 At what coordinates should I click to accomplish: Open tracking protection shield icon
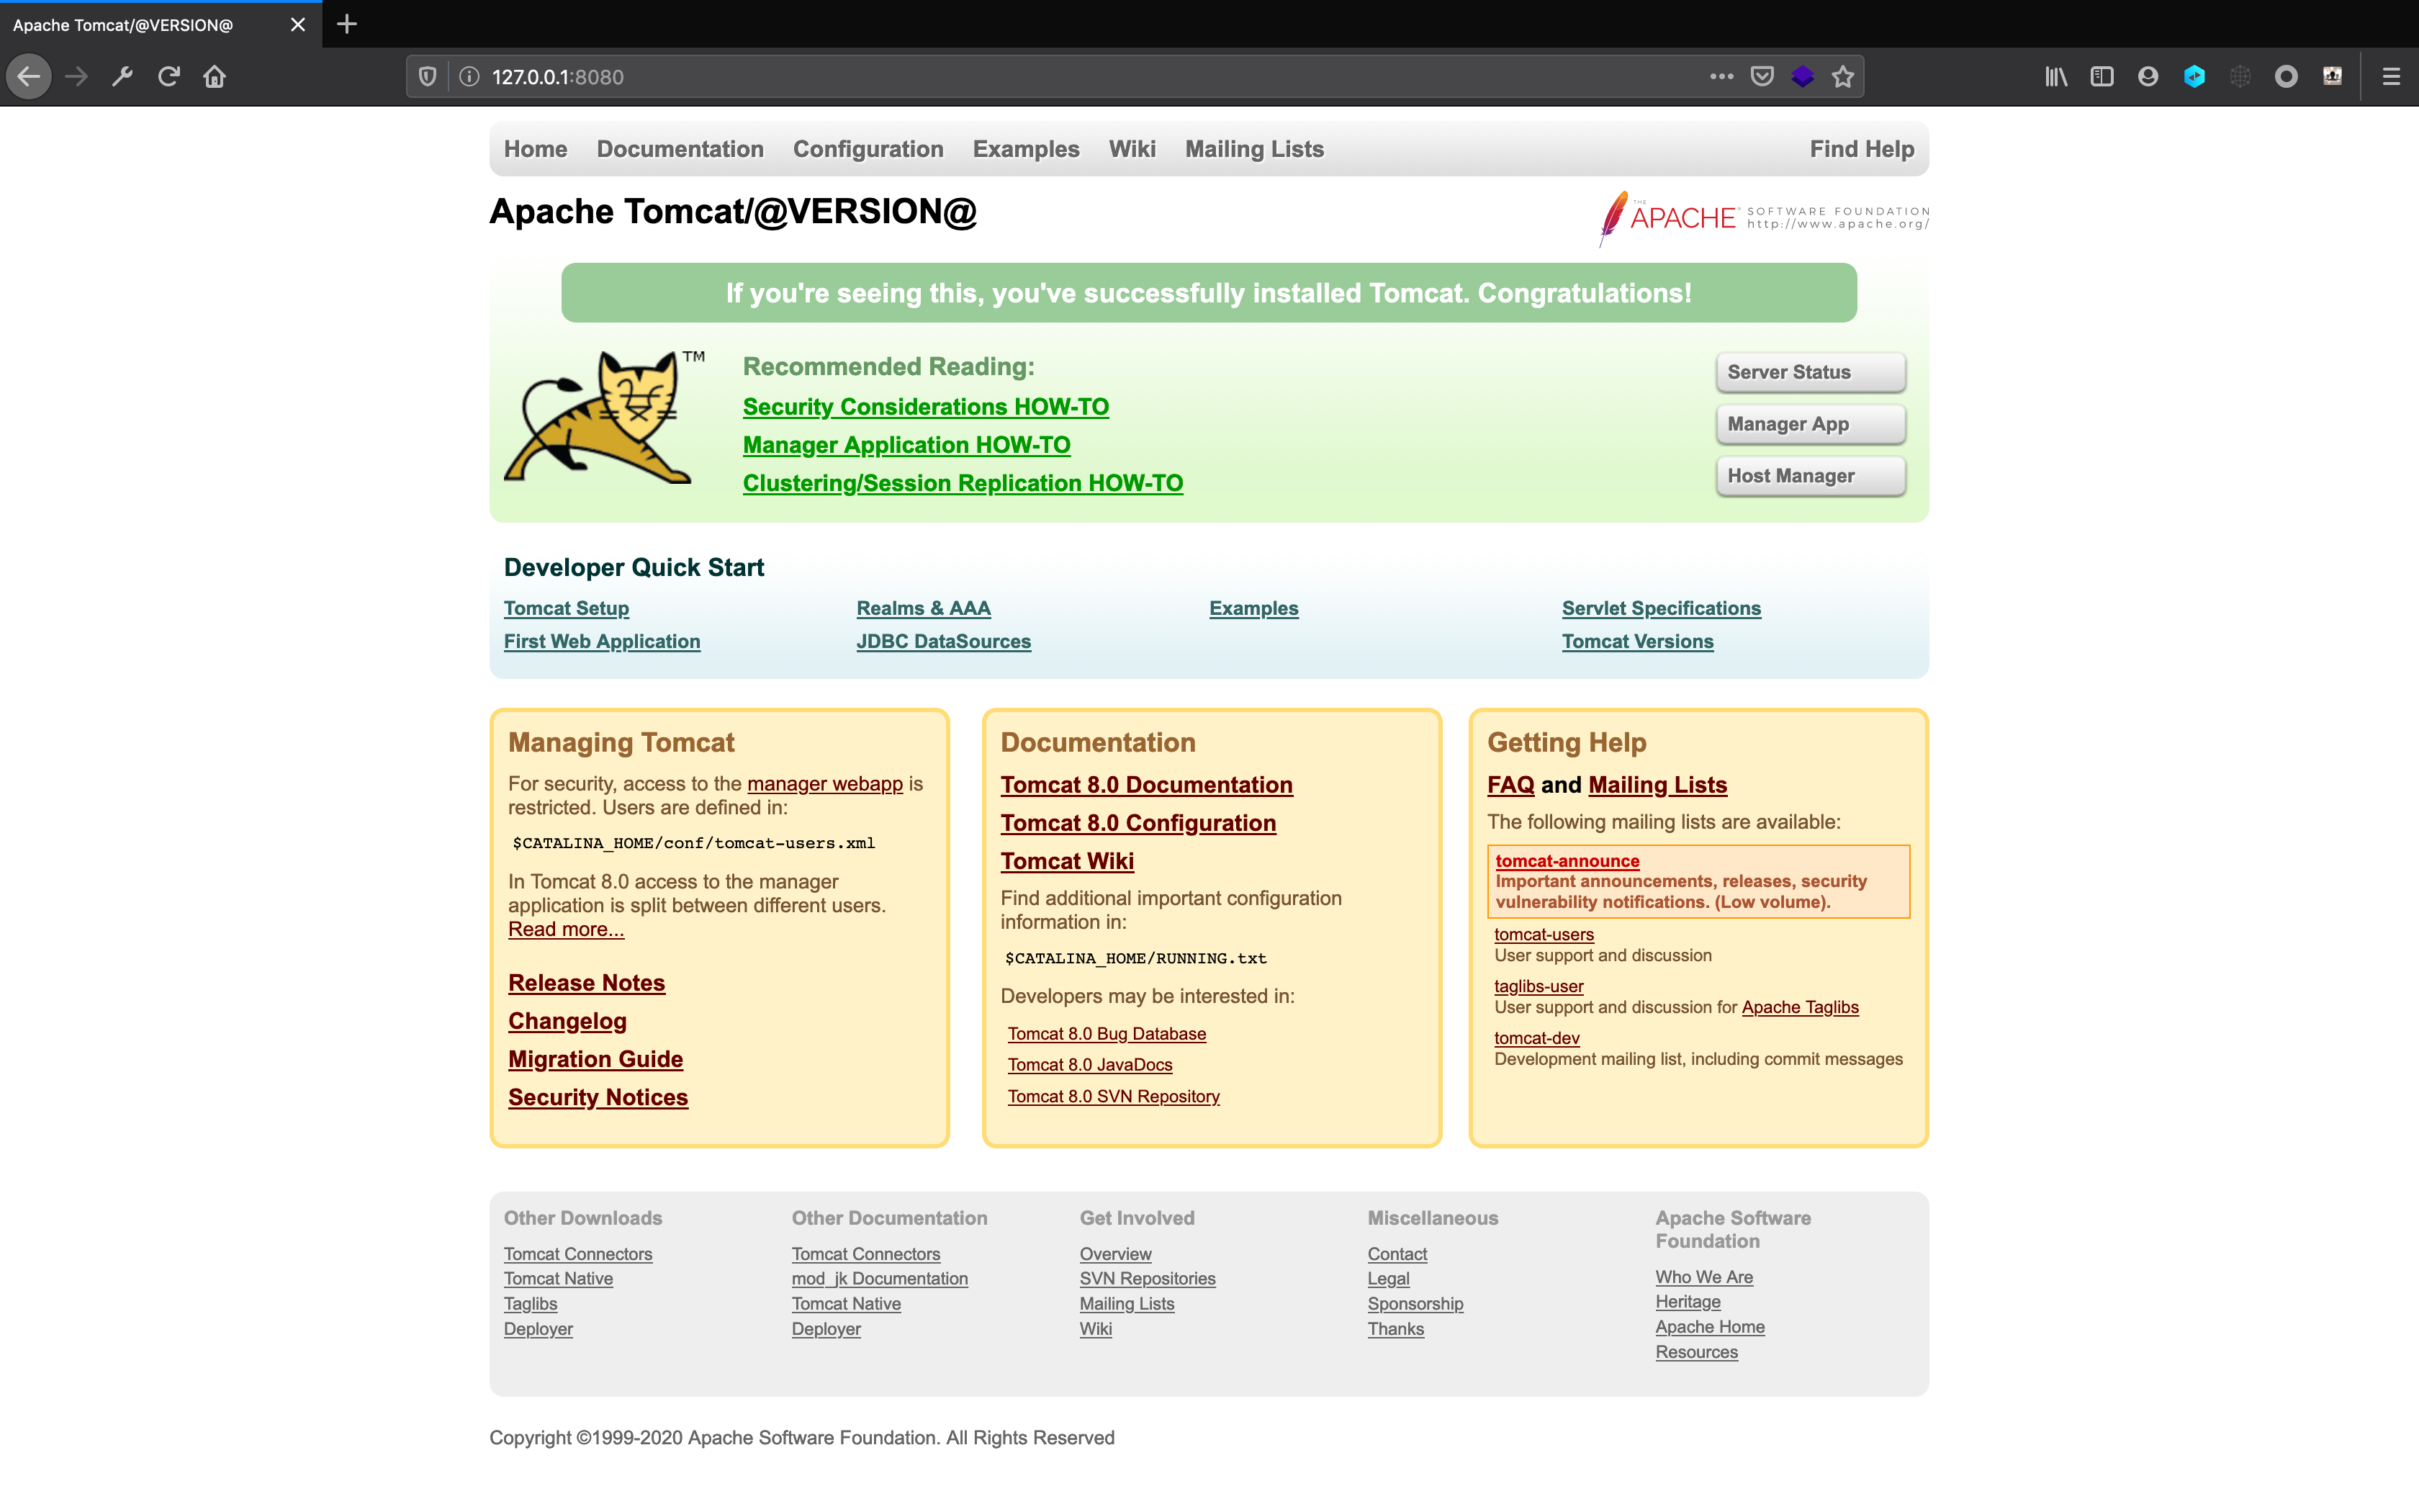pyautogui.click(x=428, y=77)
